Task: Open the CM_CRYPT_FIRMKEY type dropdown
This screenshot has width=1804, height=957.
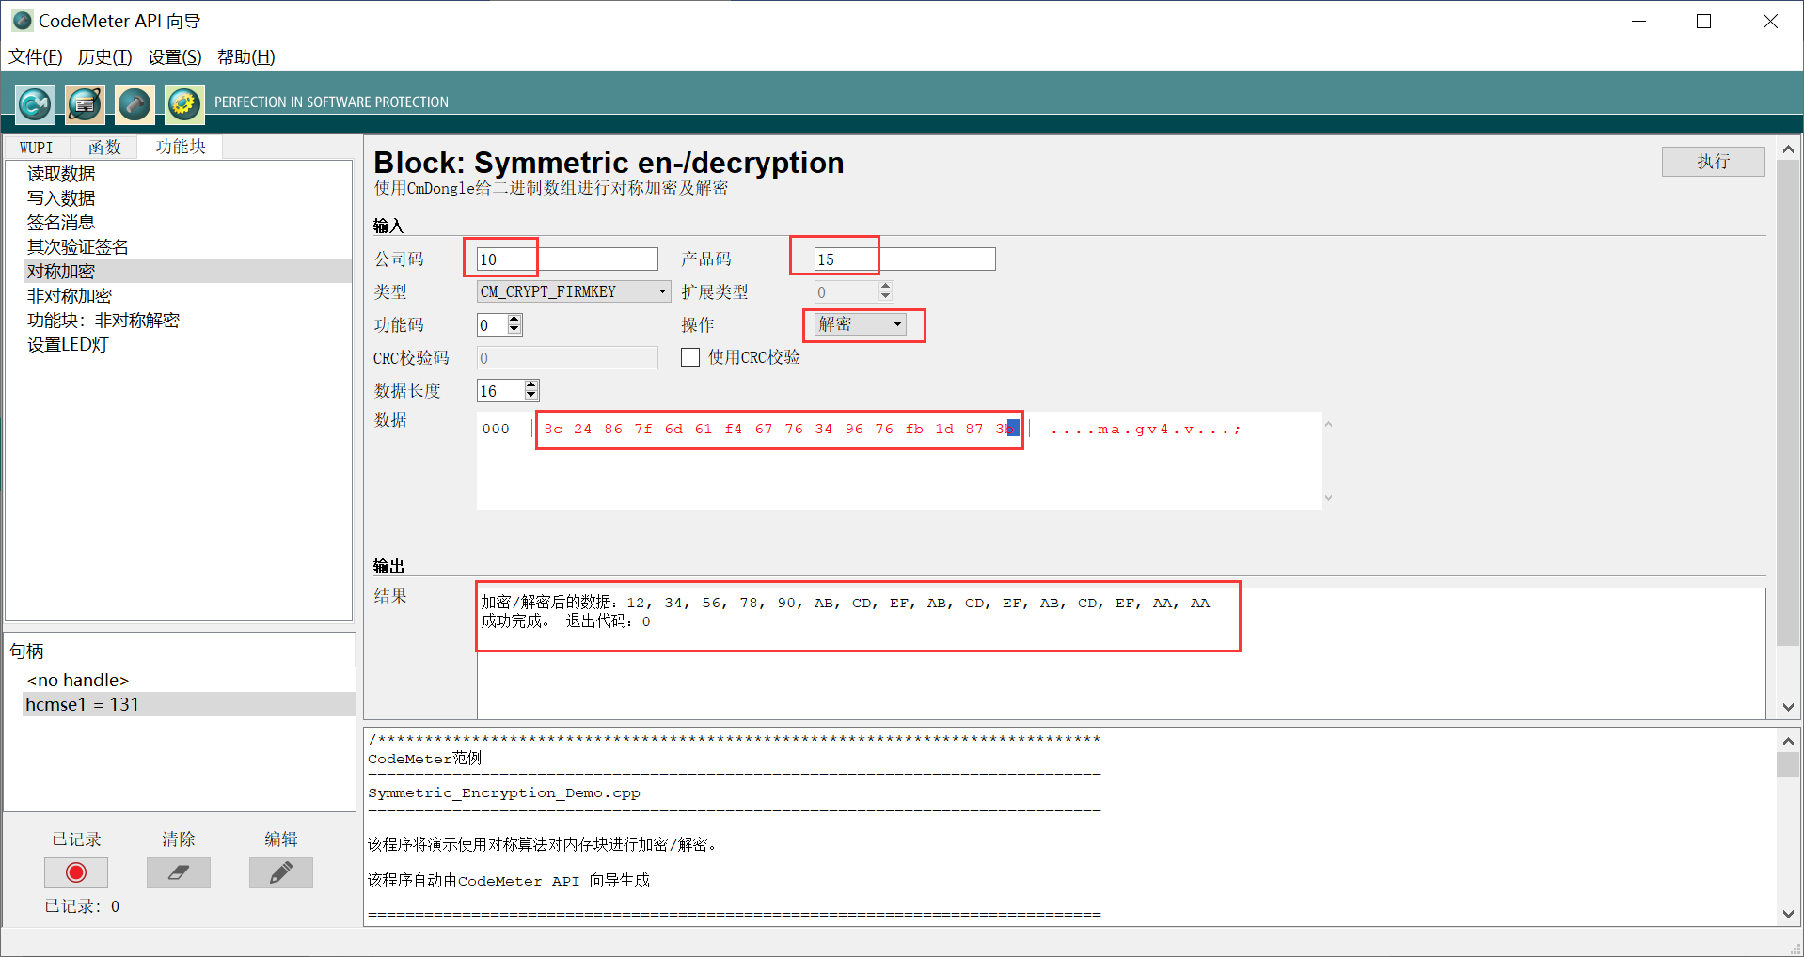Action: [x=662, y=292]
